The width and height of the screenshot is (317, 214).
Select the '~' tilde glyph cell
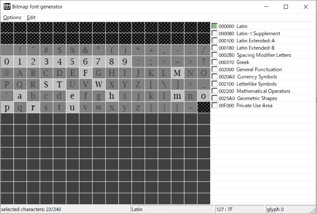pos(191,107)
